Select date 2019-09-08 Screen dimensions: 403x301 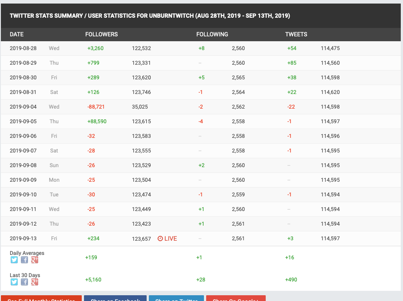point(23,165)
